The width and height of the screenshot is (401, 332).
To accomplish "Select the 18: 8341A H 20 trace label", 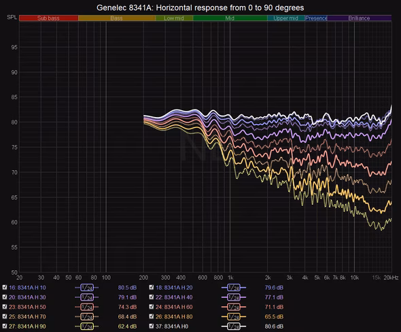I will (174, 288).
